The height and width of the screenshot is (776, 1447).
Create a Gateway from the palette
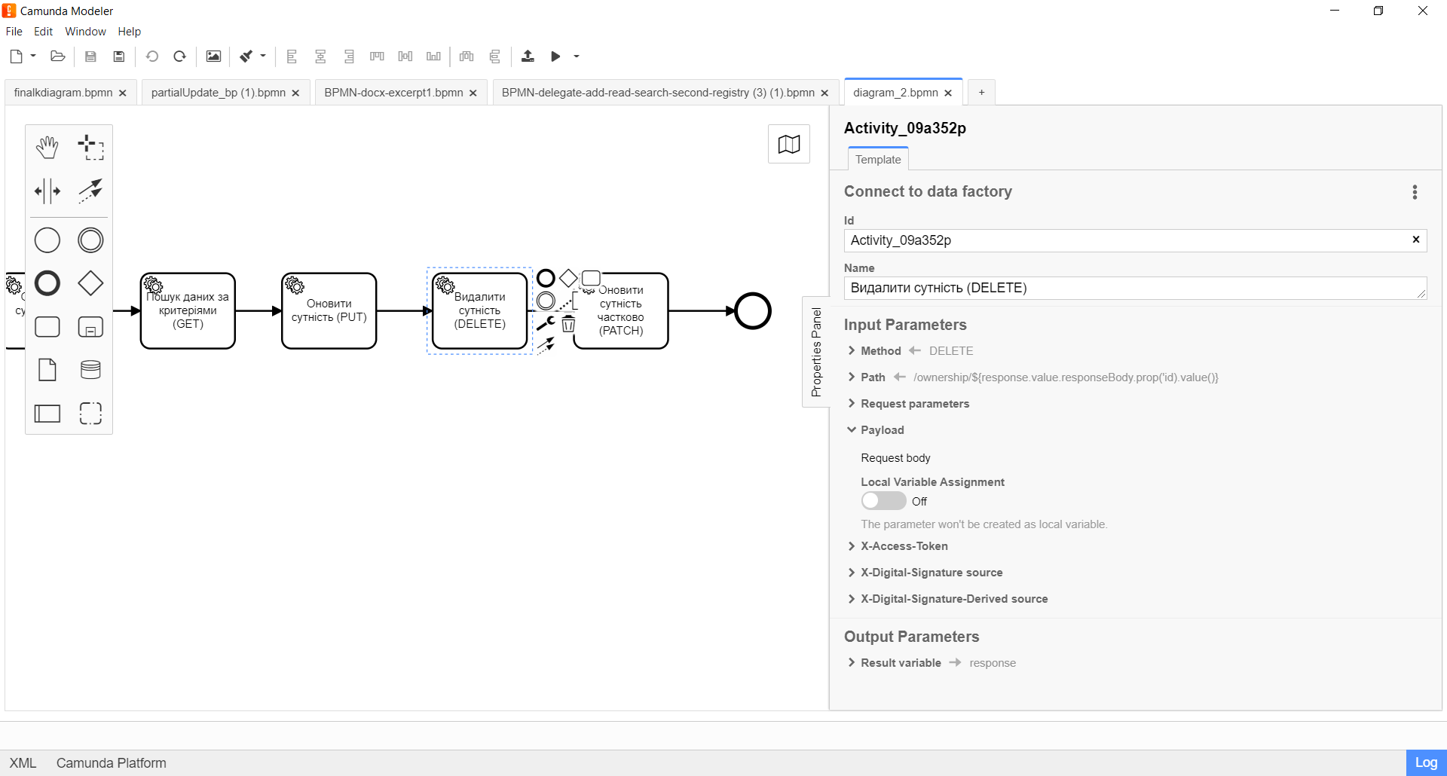pos(90,283)
